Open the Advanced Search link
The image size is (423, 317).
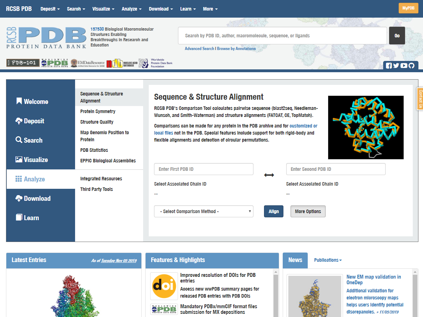(199, 49)
